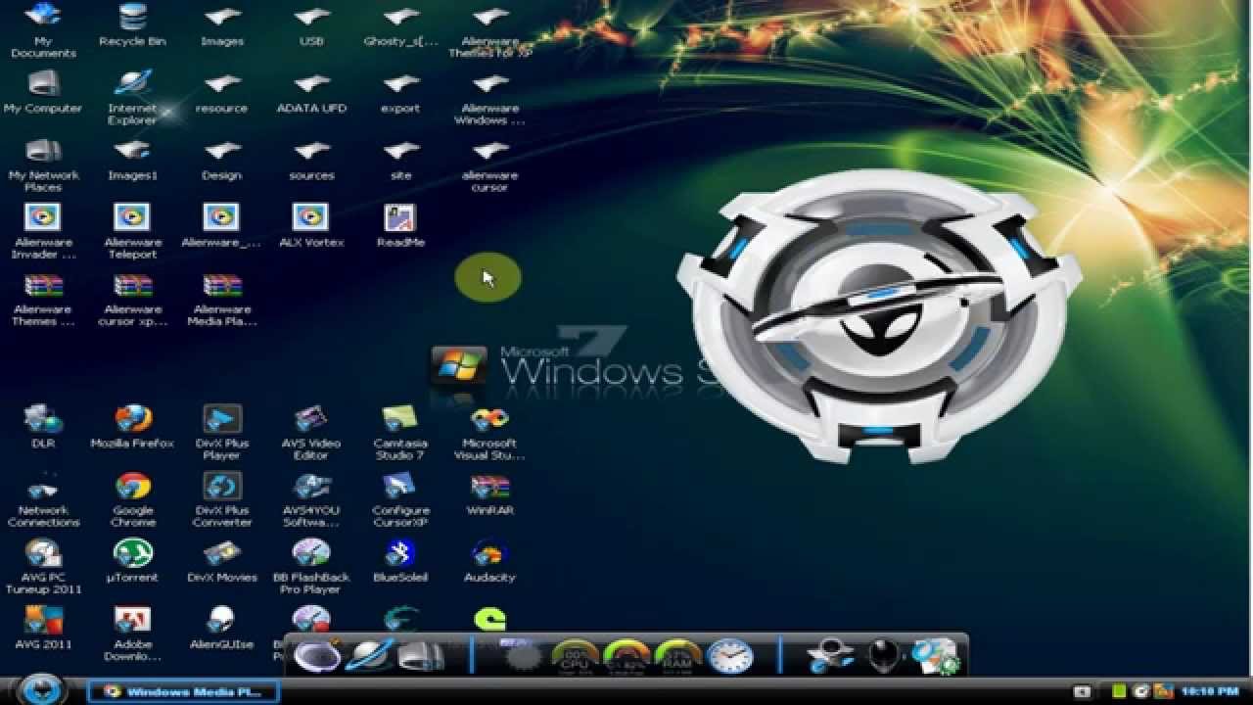
Task: Click the alien head dock icon
Action: tap(884, 656)
